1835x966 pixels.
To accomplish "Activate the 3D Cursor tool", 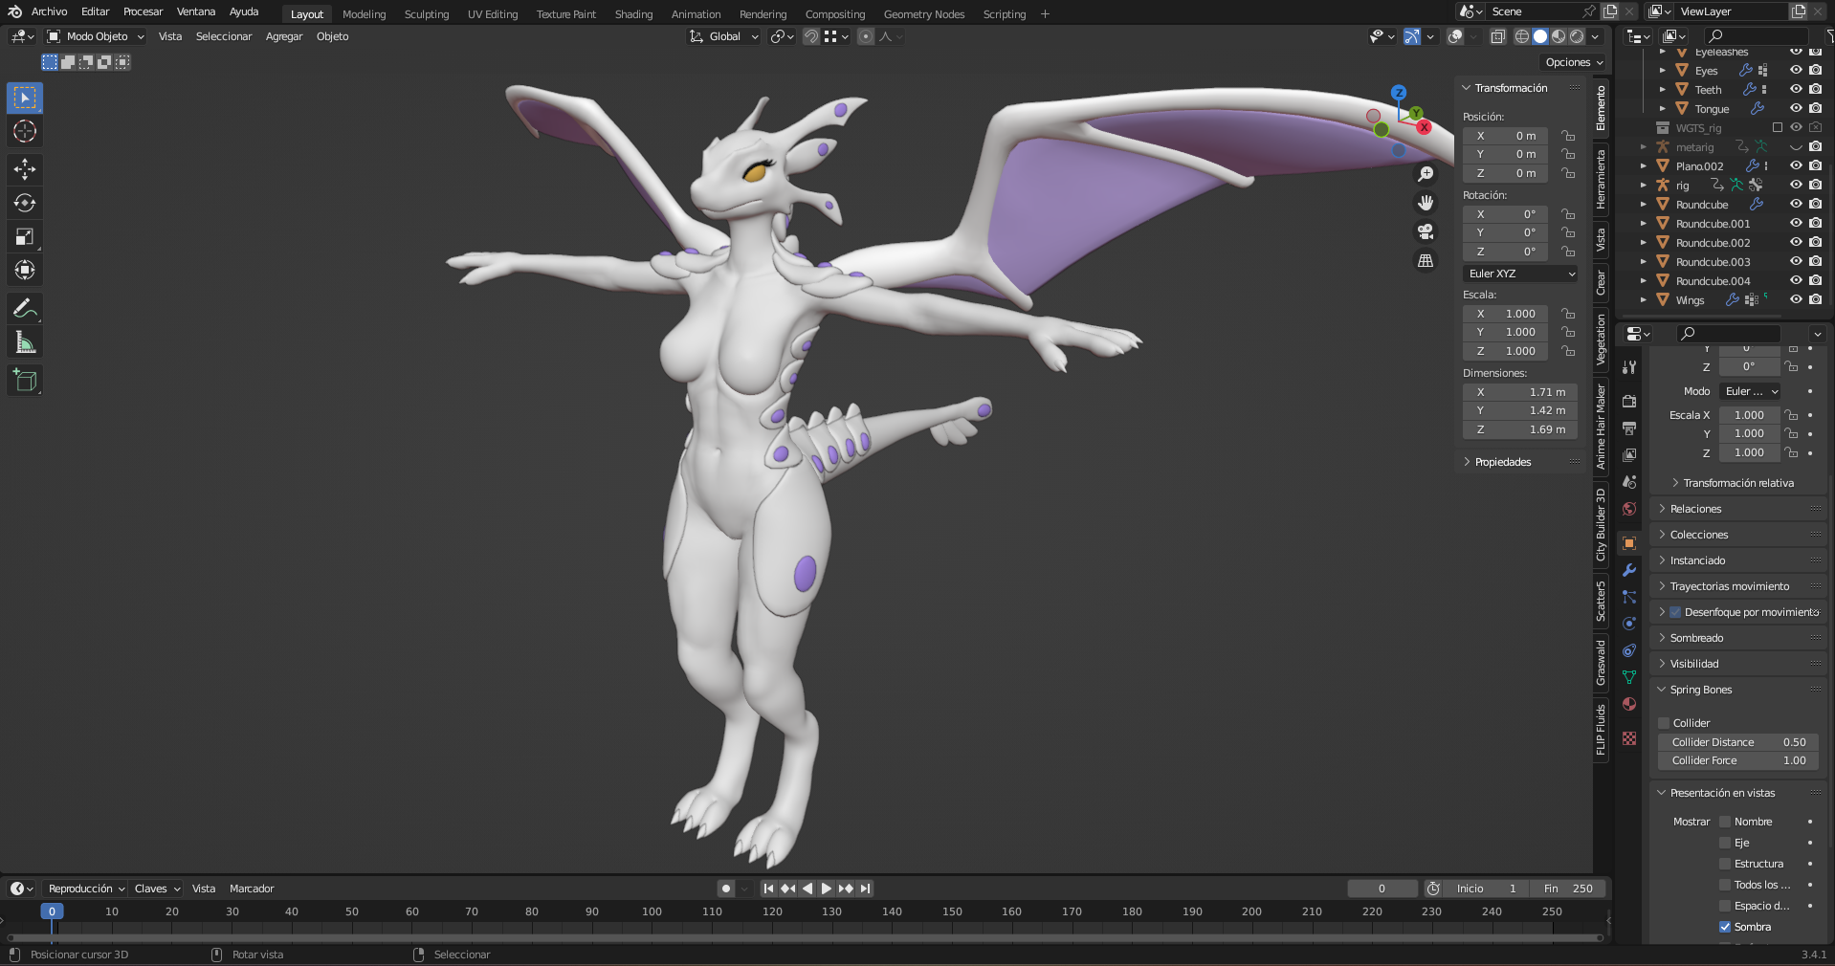I will coord(25,131).
